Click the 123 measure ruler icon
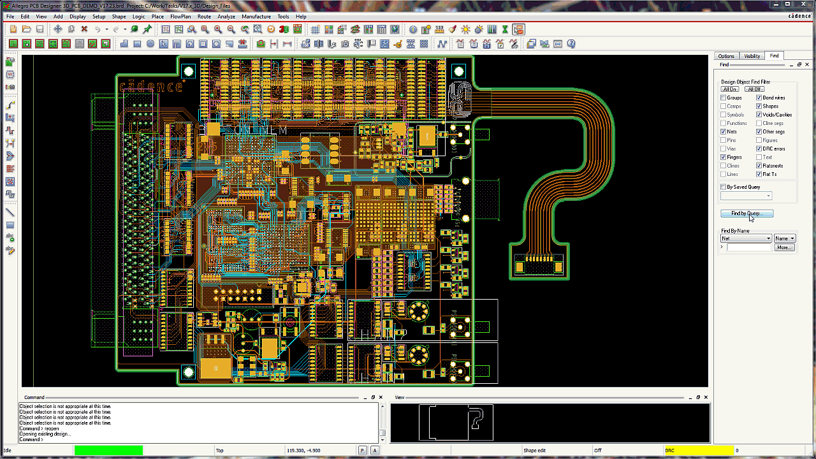816x459 pixels. [439, 29]
